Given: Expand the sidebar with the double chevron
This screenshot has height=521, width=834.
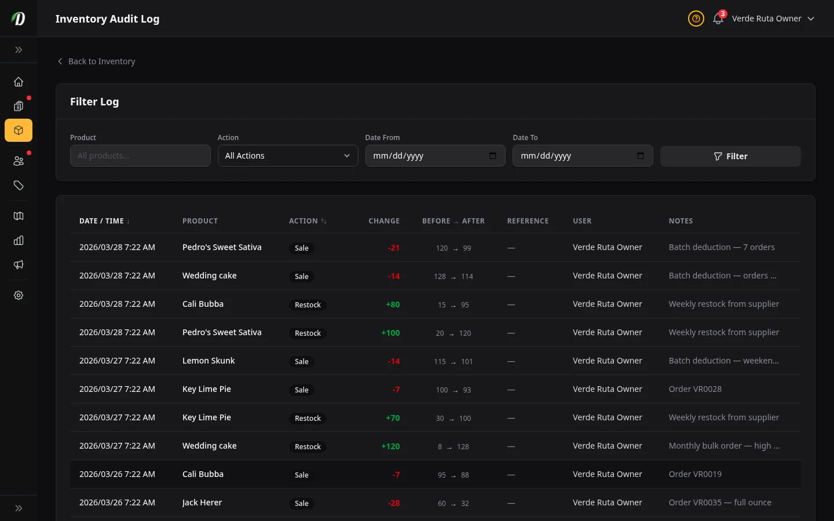Looking at the screenshot, I should coord(19,50).
